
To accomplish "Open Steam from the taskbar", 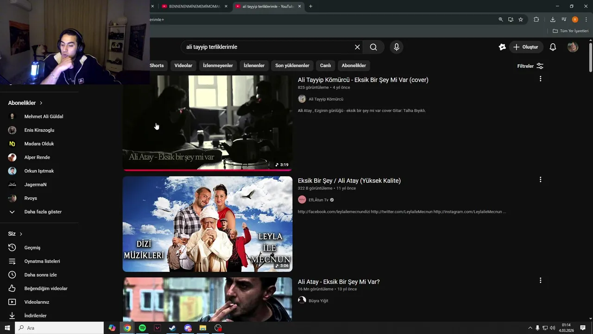I will click(x=172, y=328).
